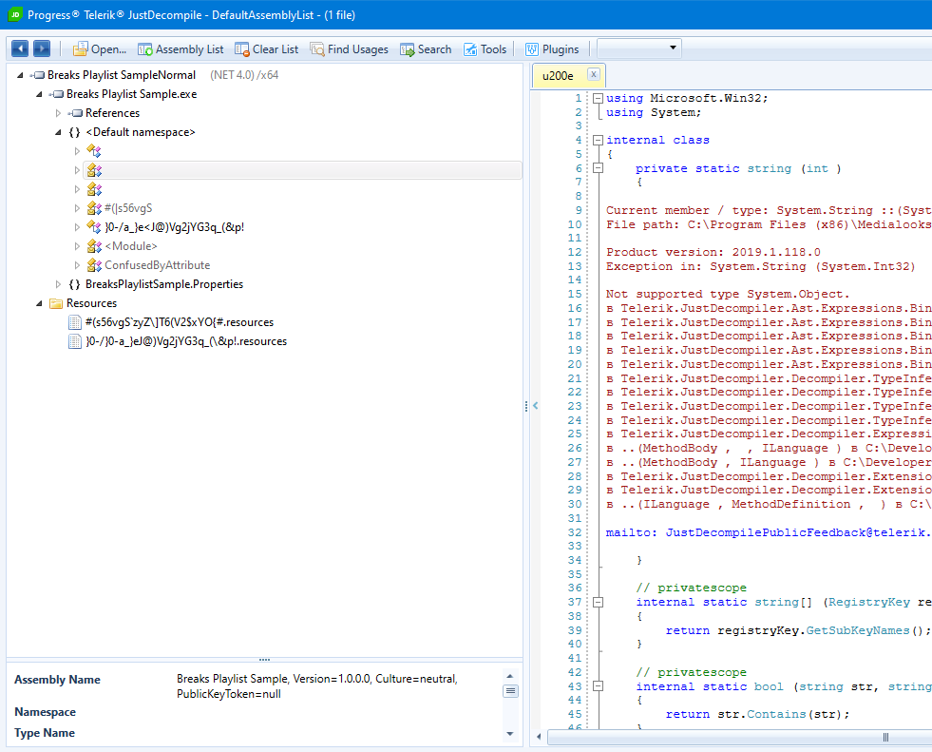Clear List of loaded assemblies
932x752 pixels.
(266, 49)
